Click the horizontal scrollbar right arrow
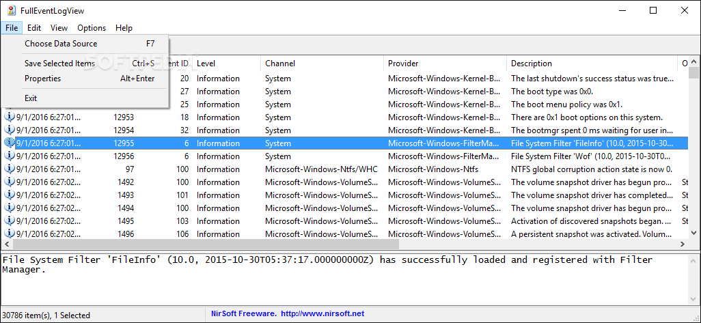Screen dimensions: 701x323 [x=683, y=244]
